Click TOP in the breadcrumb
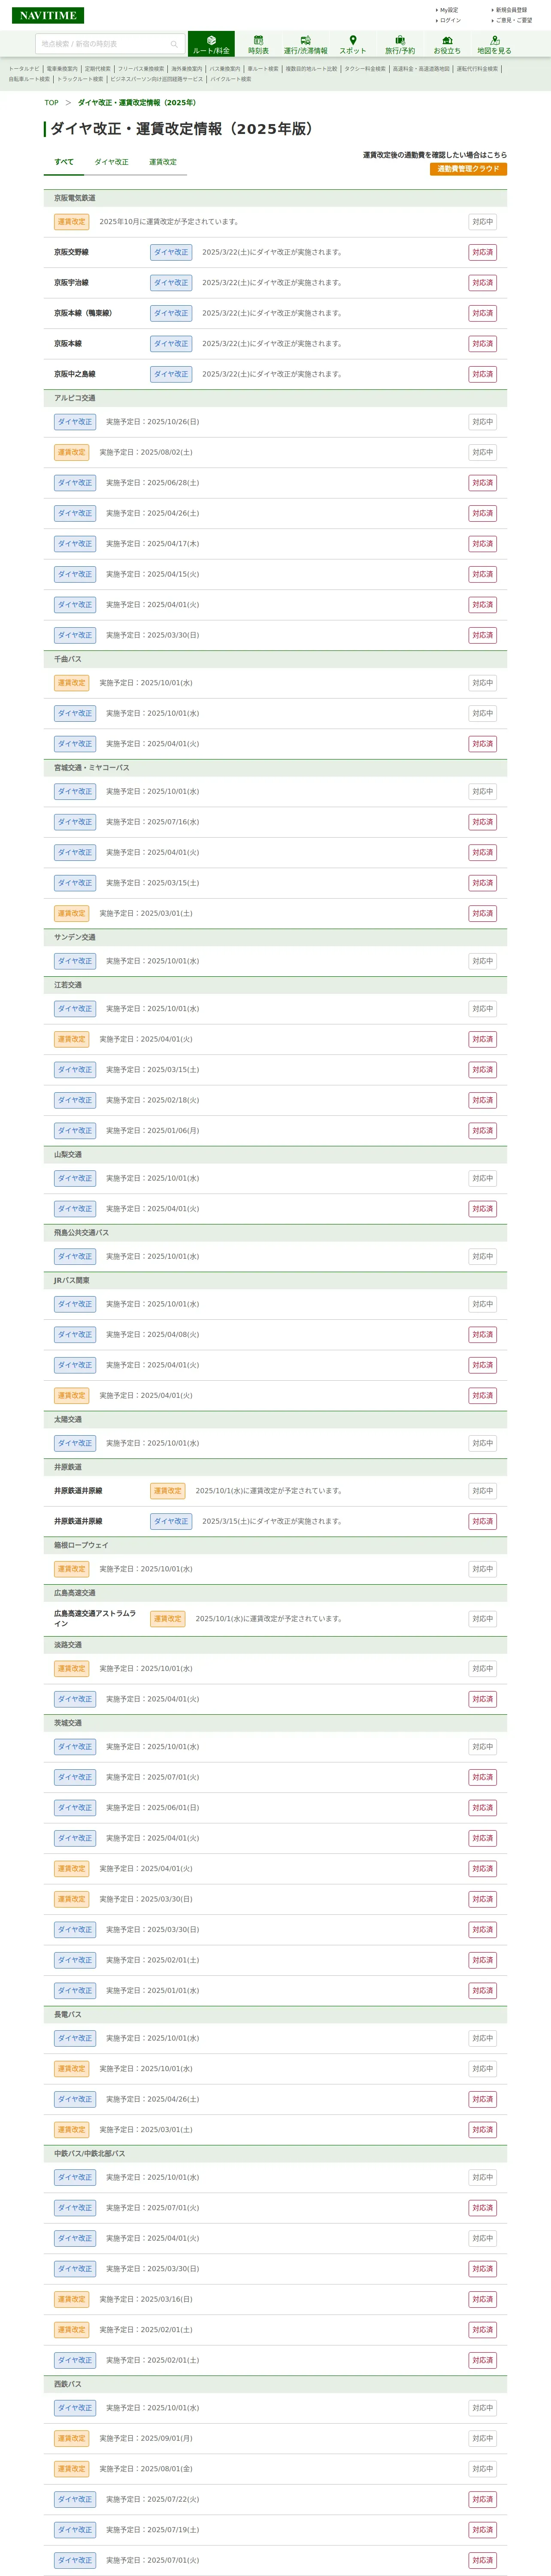Screen dimensions: 551x2576 51,103
